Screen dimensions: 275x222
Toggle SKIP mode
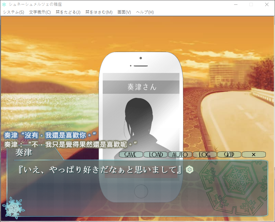point(229,154)
